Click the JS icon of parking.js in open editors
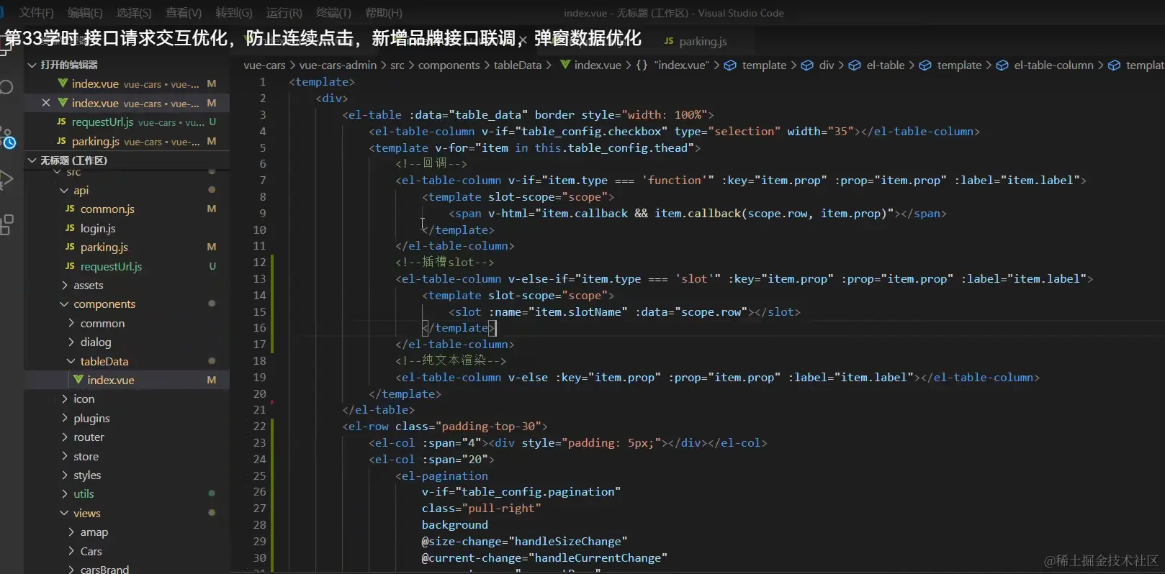Image resolution: width=1165 pixels, height=574 pixels. click(61, 141)
